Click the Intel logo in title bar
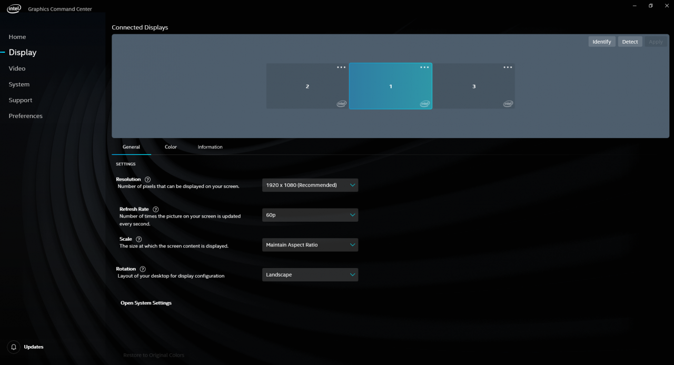674x365 pixels. click(14, 8)
